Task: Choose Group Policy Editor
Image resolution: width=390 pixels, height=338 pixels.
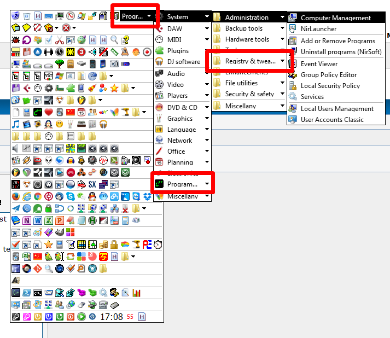Action: (328, 75)
